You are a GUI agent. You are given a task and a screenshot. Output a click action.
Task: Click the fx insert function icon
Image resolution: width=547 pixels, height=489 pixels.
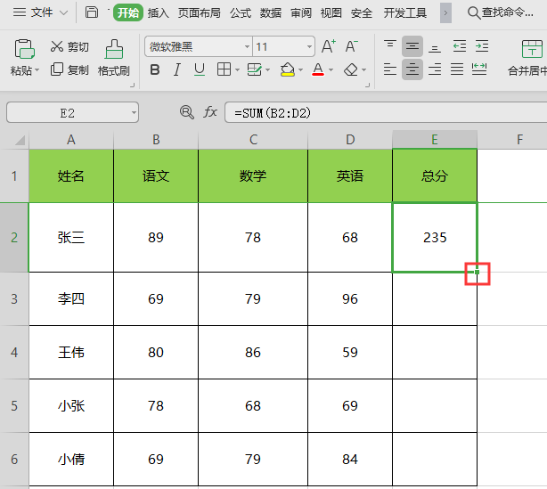point(210,112)
